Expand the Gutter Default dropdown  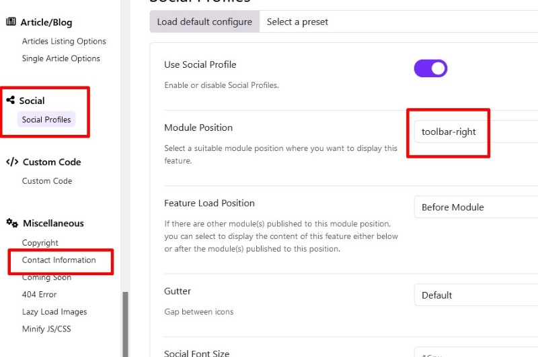pyautogui.click(x=475, y=295)
